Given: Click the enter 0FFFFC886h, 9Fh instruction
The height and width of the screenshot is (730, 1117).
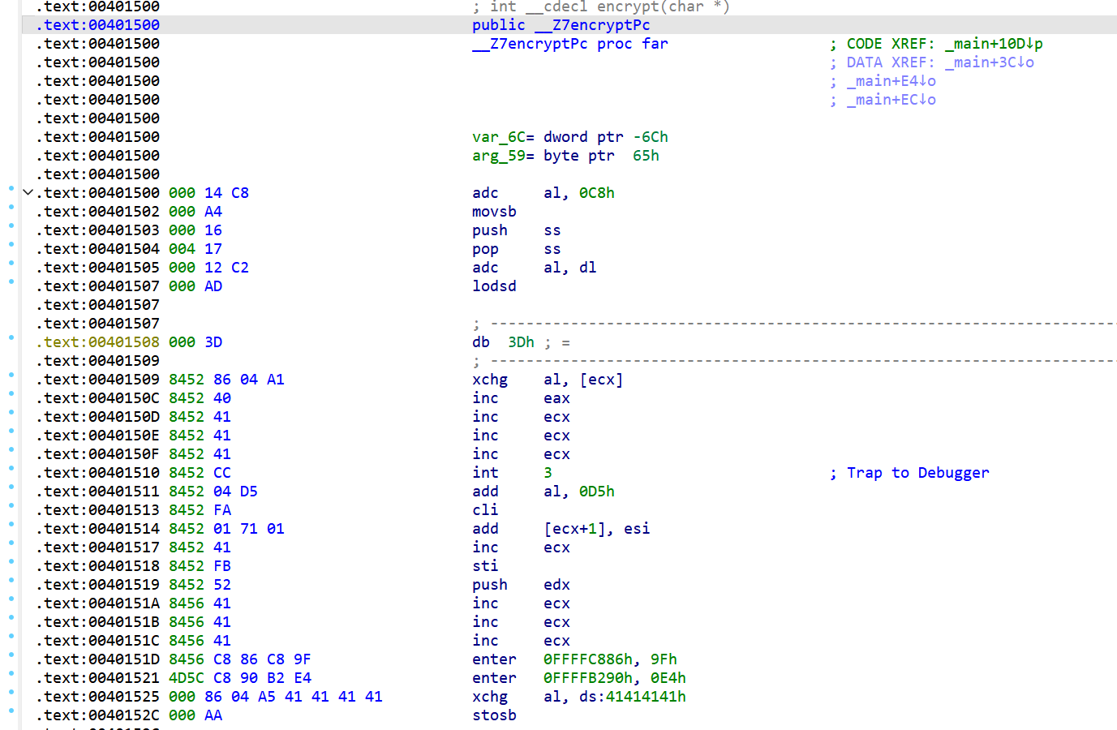Looking at the screenshot, I should (x=574, y=659).
